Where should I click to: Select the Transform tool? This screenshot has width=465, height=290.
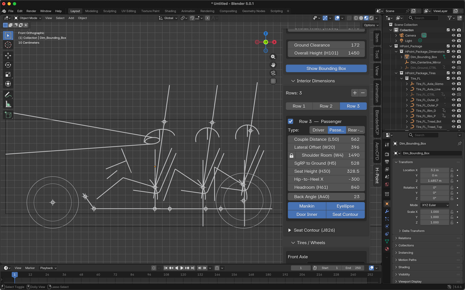8,84
